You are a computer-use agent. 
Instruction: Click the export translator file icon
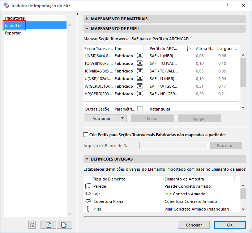pos(64,225)
